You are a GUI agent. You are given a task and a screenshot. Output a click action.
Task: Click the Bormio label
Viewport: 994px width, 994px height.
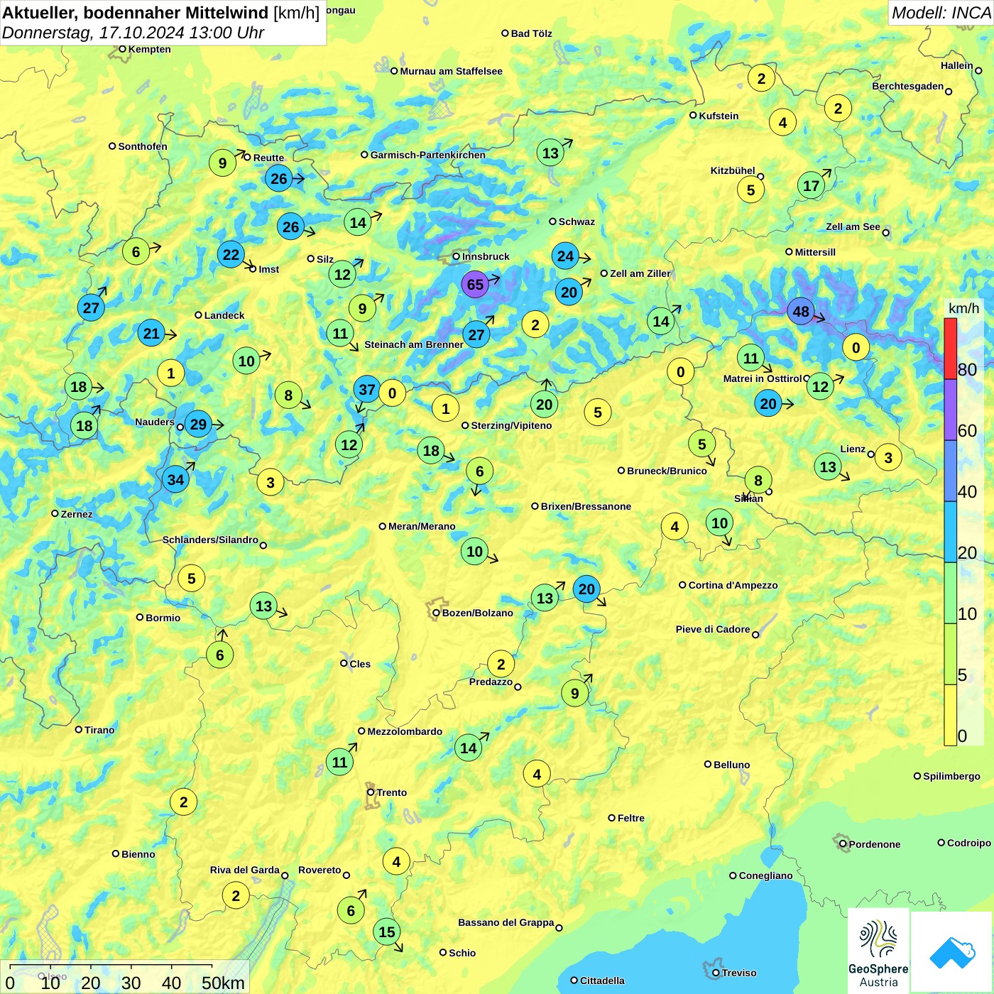163,618
